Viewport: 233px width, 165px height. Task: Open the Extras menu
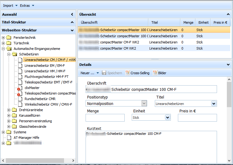[27, 6]
